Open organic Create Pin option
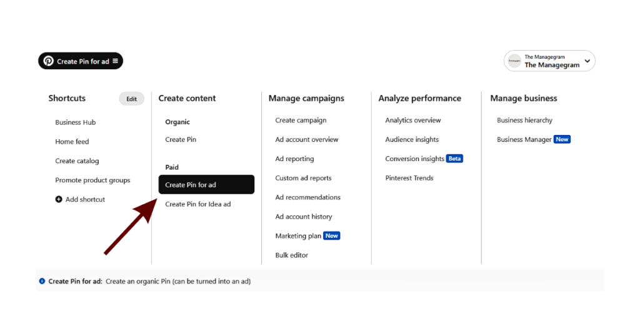This screenshot has height=336, width=640. (x=181, y=140)
